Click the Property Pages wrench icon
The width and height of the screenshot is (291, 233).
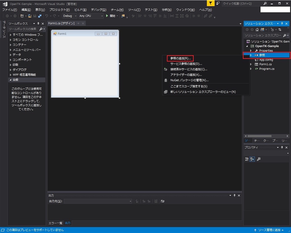[x=259, y=159]
